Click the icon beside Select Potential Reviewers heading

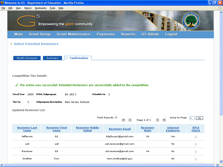click(x=11, y=44)
